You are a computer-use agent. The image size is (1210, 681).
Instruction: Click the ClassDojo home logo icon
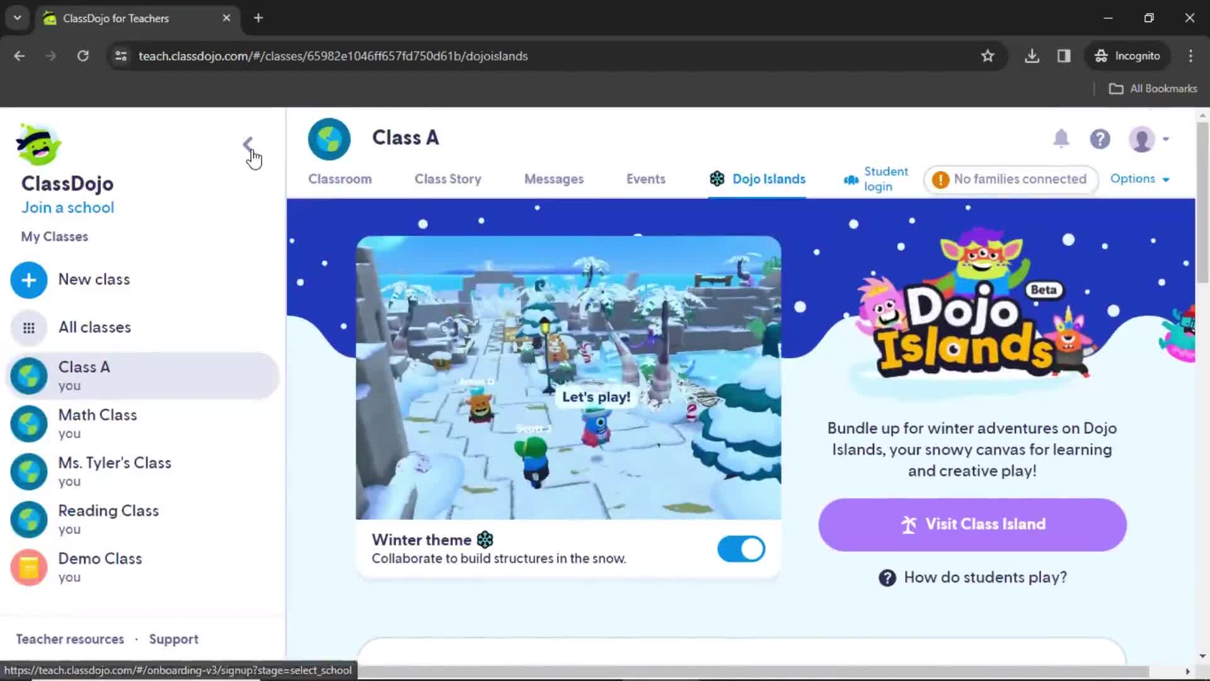37,146
